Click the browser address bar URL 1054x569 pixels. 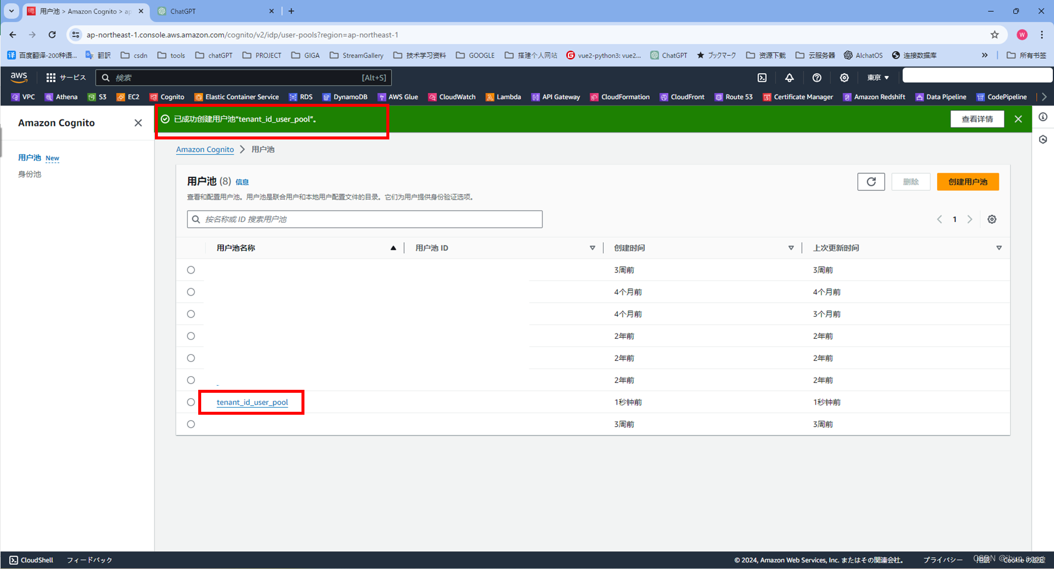click(242, 35)
